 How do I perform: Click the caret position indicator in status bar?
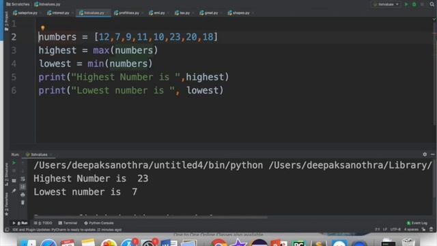(377, 230)
